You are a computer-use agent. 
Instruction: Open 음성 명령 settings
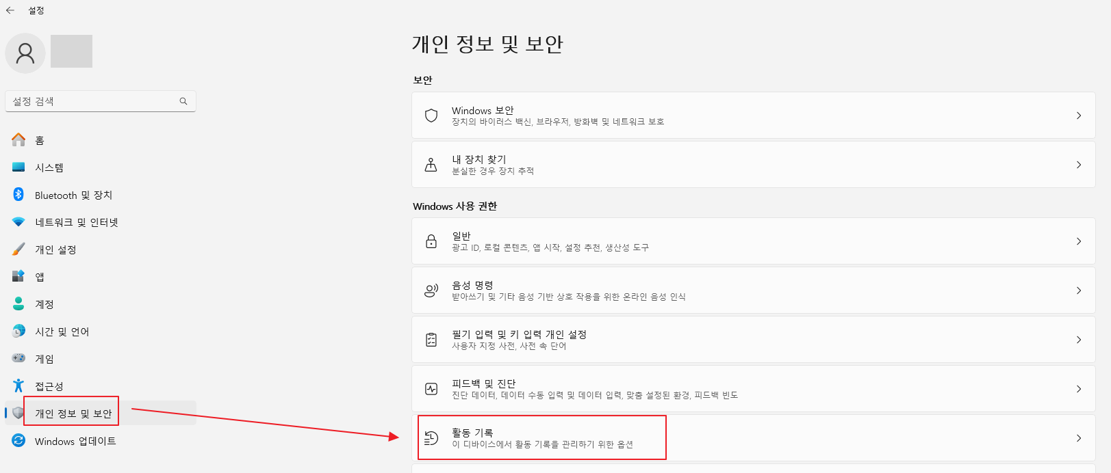coord(754,290)
